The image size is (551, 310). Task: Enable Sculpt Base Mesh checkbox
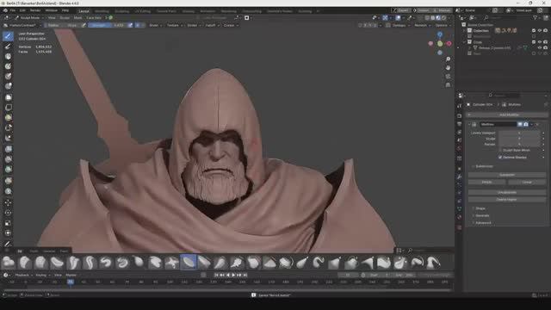coord(500,150)
